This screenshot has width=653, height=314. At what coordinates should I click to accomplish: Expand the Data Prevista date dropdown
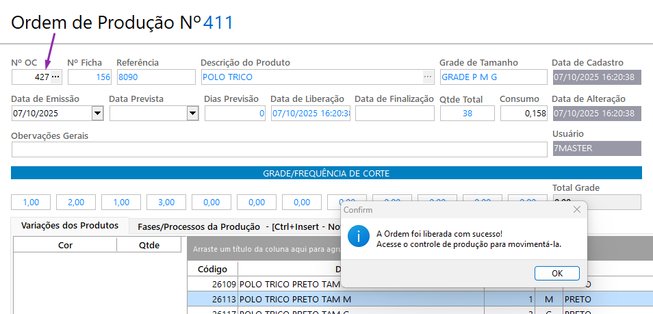[x=192, y=114]
